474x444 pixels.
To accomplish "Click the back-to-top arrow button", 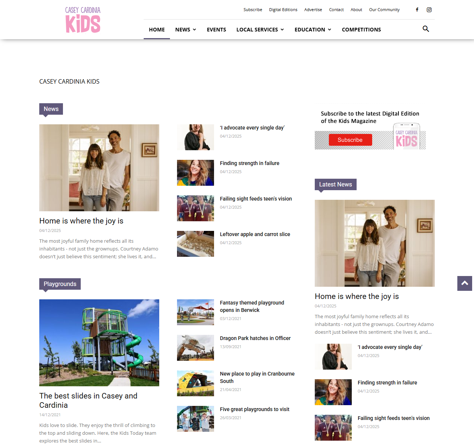I will 465,283.
